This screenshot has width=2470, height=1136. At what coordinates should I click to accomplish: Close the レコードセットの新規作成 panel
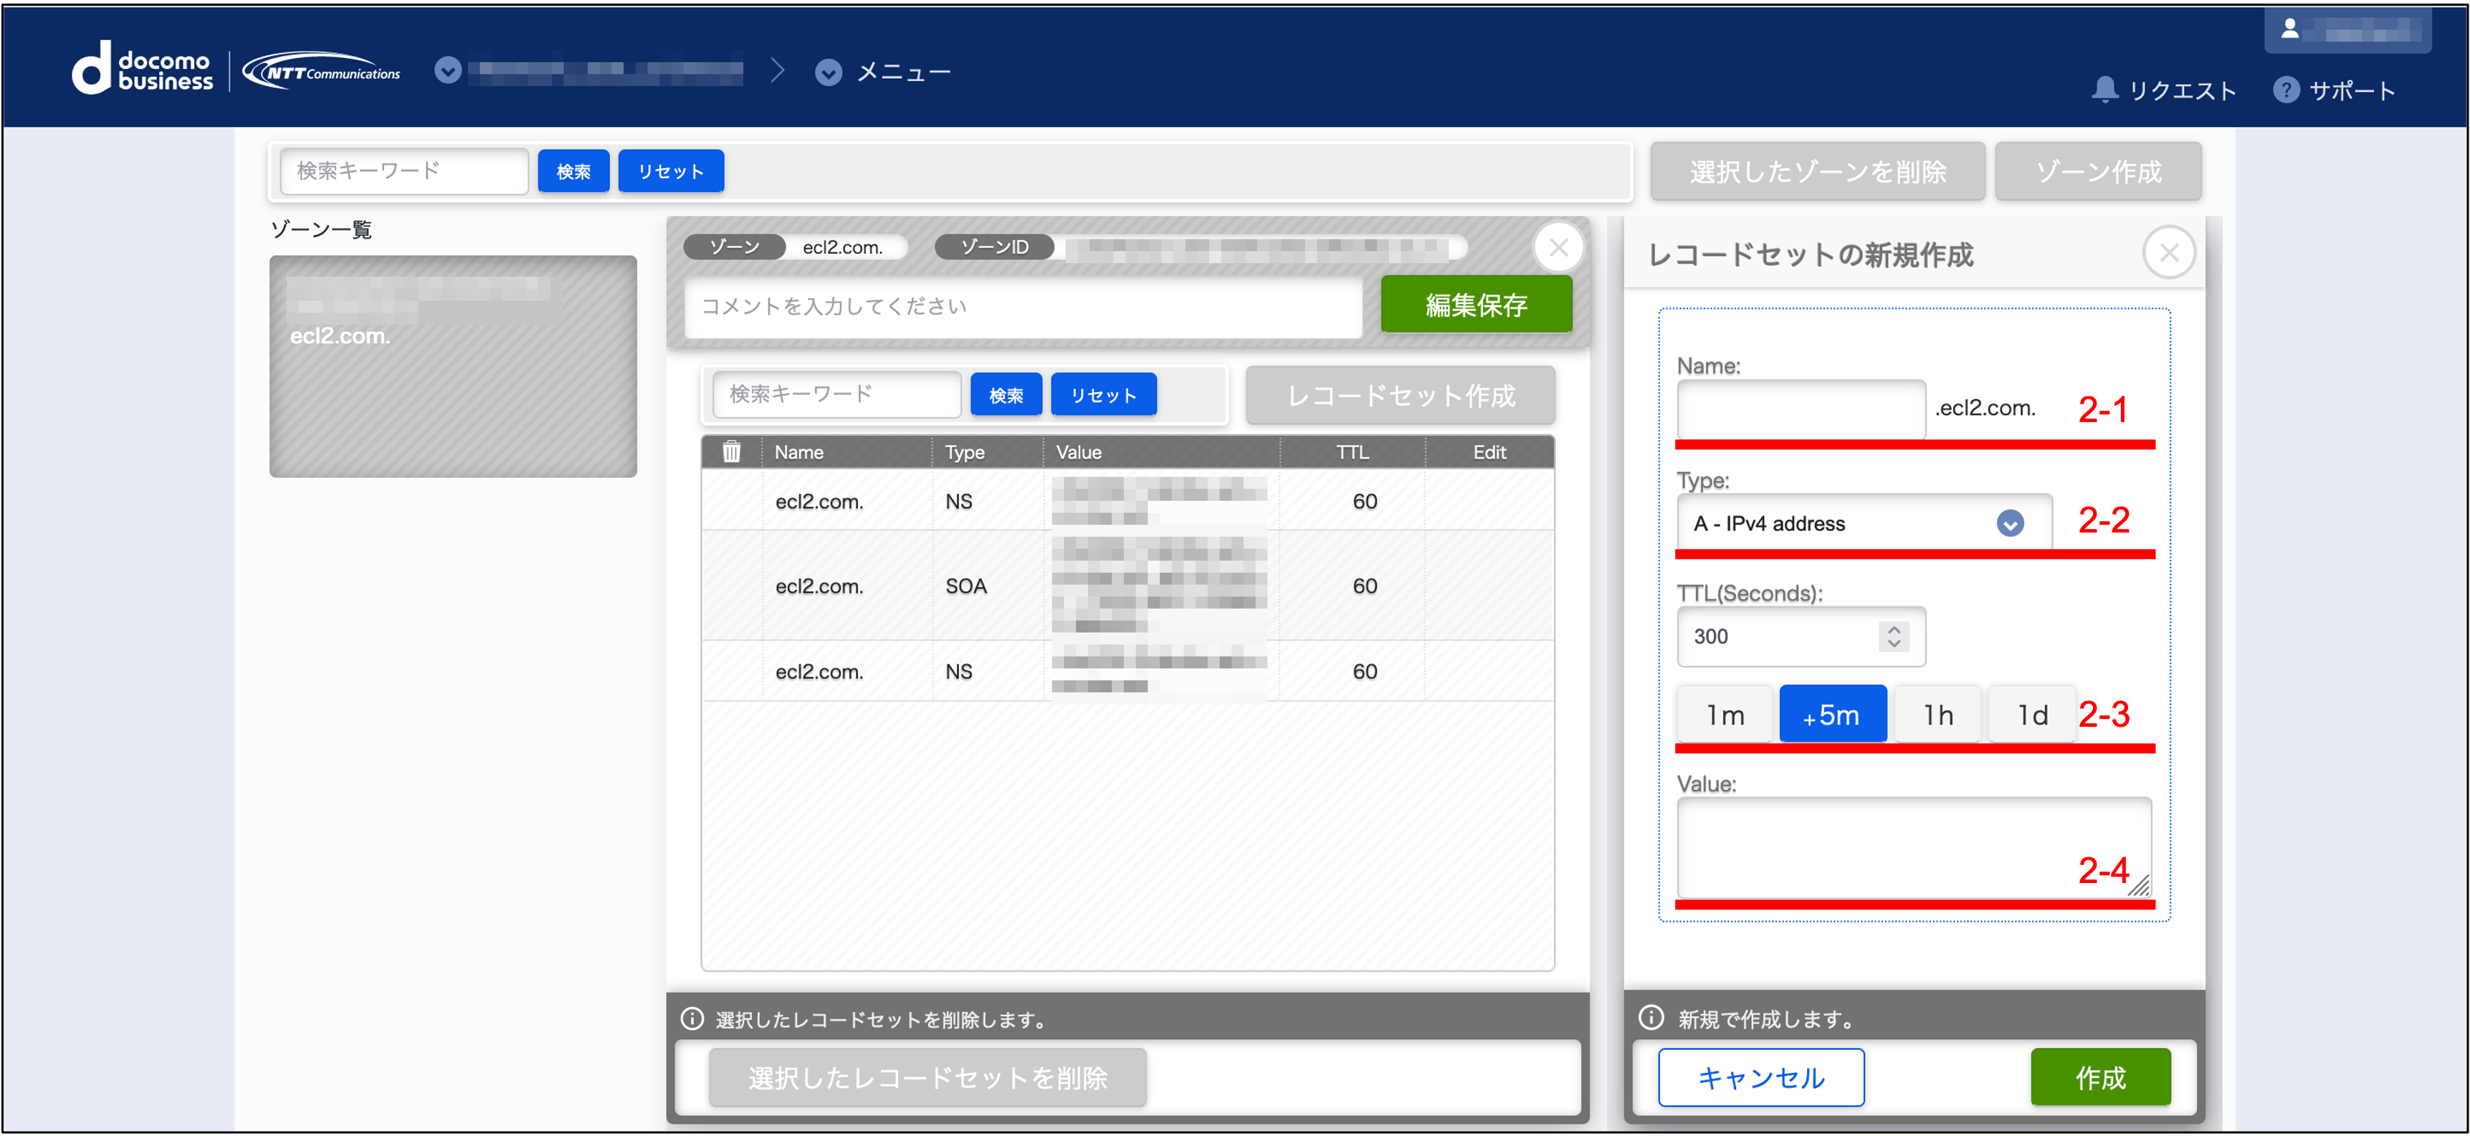pyautogui.click(x=2169, y=253)
